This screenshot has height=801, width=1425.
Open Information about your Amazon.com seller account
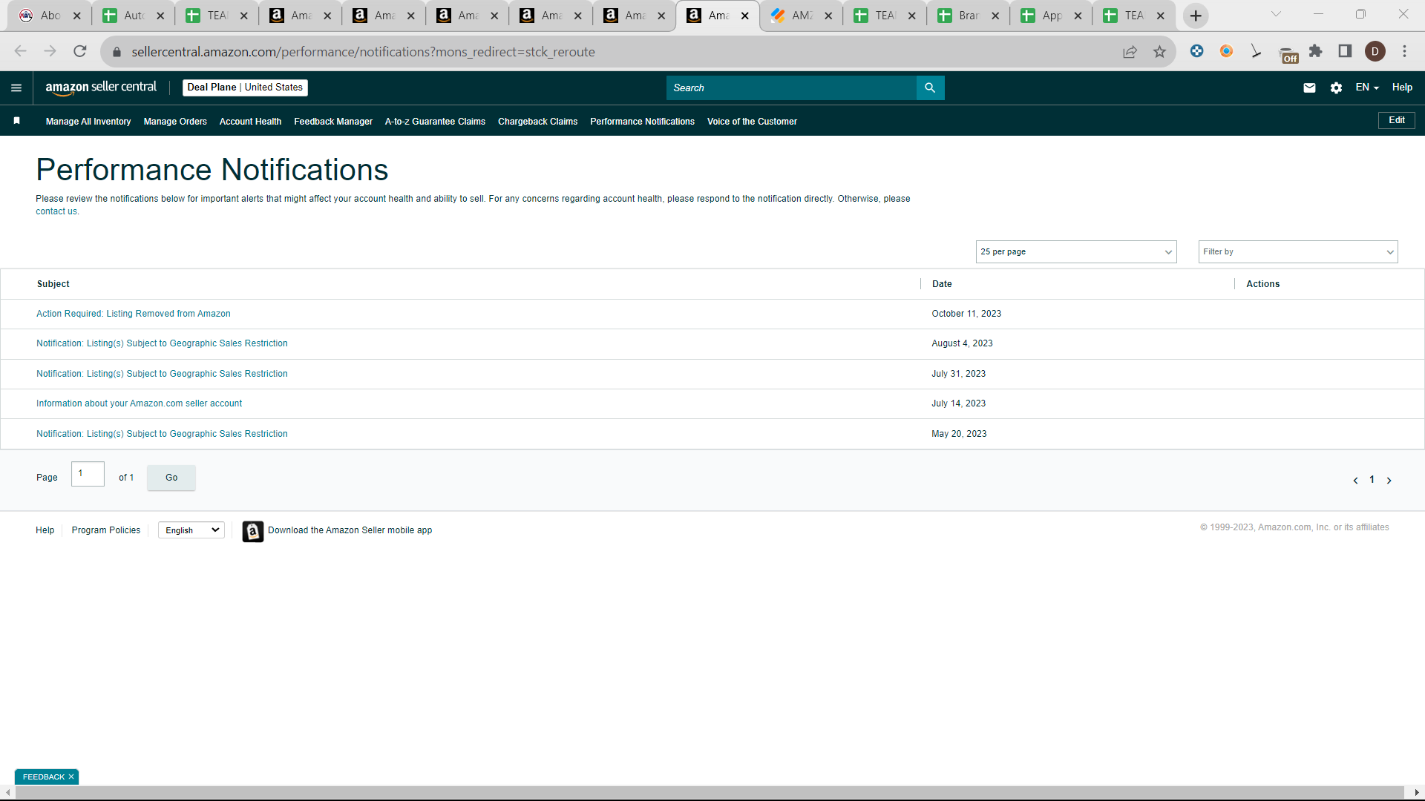pyautogui.click(x=139, y=403)
